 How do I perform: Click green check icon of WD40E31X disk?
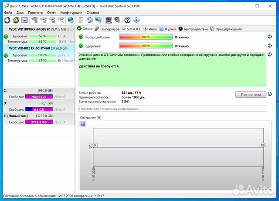tap(6, 55)
